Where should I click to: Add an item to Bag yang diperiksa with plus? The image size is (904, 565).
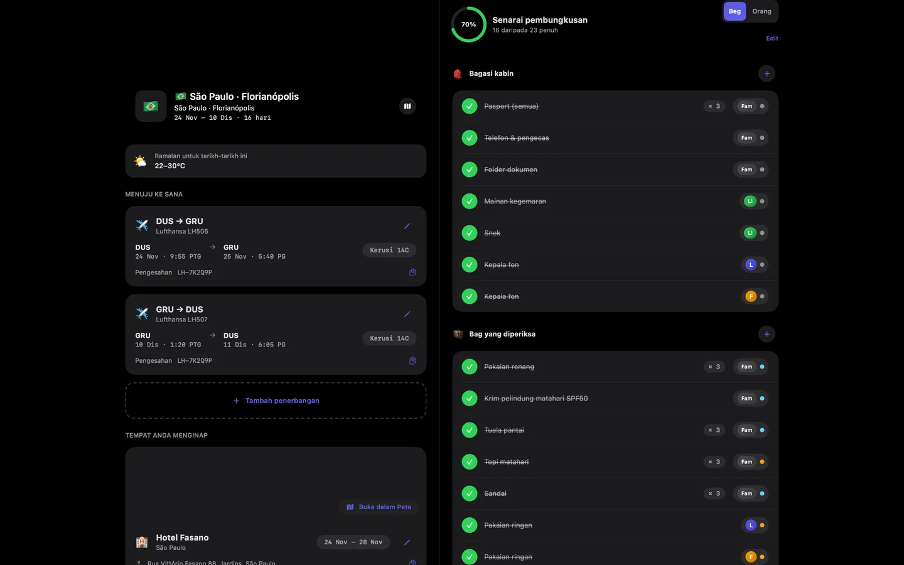point(767,334)
